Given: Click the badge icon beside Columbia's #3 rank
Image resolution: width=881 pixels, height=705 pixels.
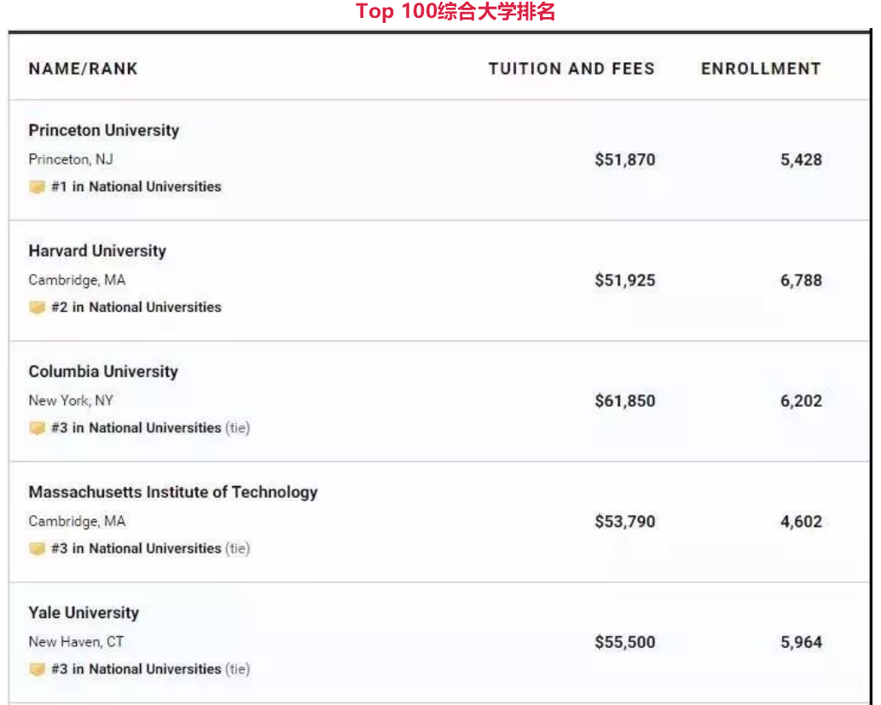Looking at the screenshot, I should pos(37,428).
